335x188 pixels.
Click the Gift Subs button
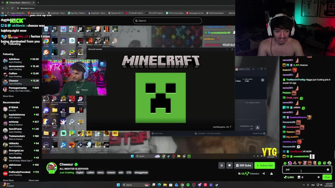(x=243, y=165)
